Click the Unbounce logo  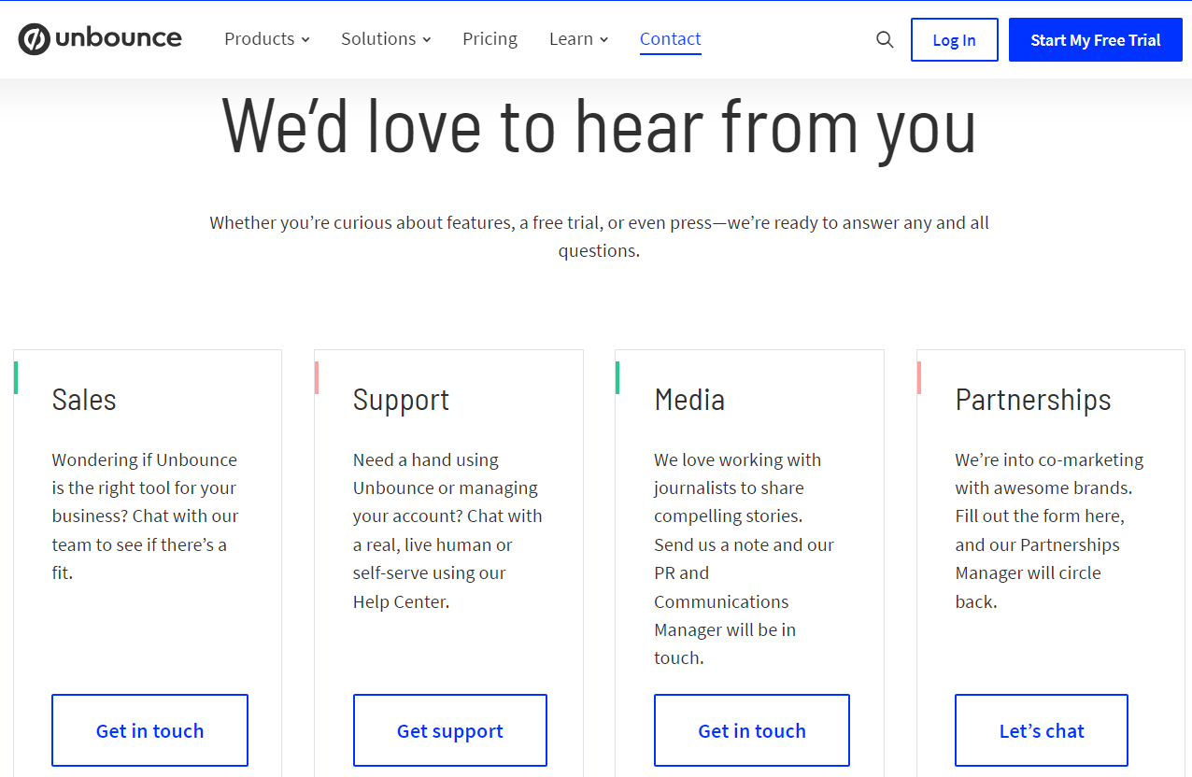point(99,38)
